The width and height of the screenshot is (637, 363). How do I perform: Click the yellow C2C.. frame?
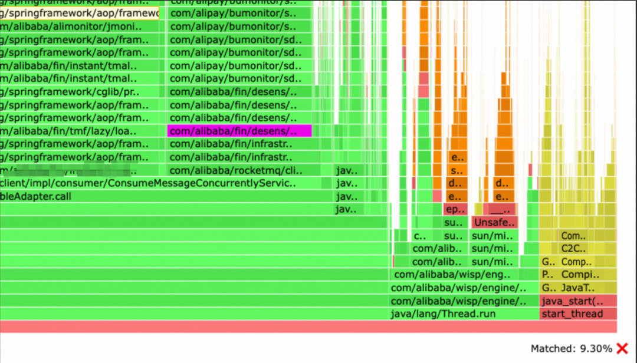click(574, 249)
